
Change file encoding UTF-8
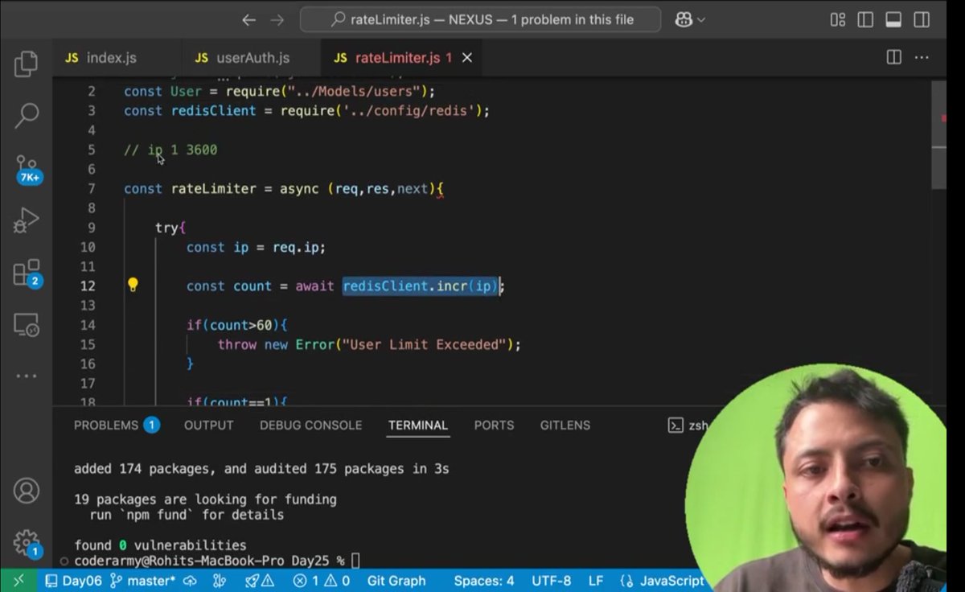coord(551,581)
